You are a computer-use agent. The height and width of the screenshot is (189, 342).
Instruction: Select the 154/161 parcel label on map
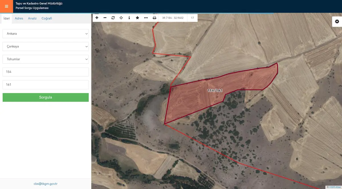(x=215, y=90)
